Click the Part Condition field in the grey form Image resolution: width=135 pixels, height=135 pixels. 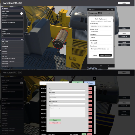tap(67, 104)
